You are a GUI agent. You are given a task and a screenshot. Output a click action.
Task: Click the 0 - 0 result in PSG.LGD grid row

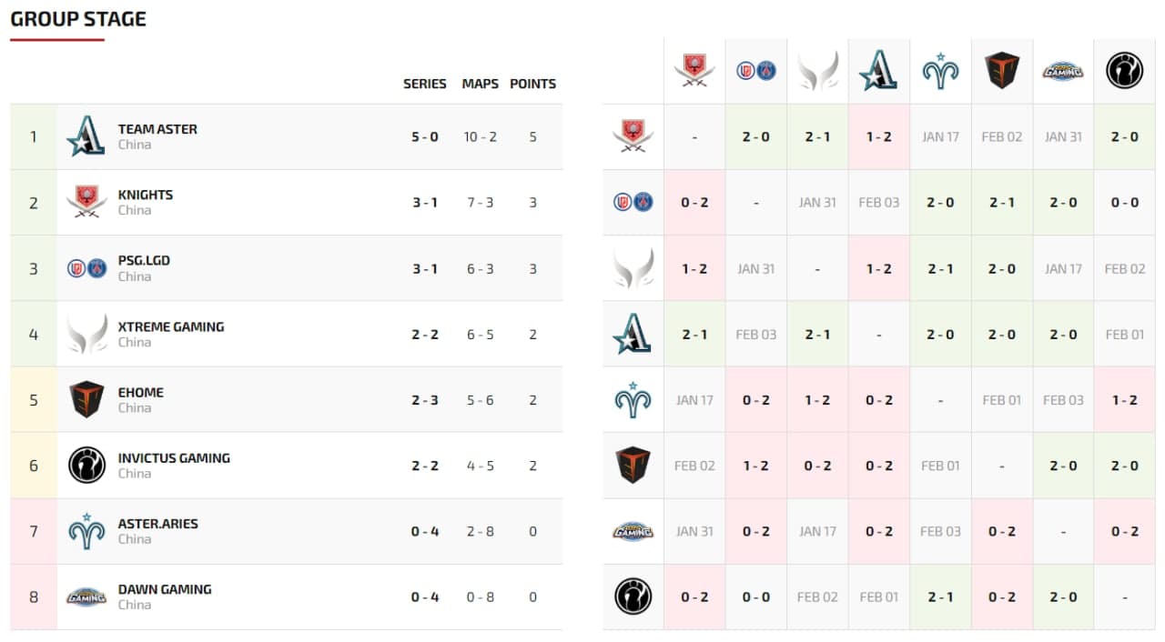[1124, 203]
